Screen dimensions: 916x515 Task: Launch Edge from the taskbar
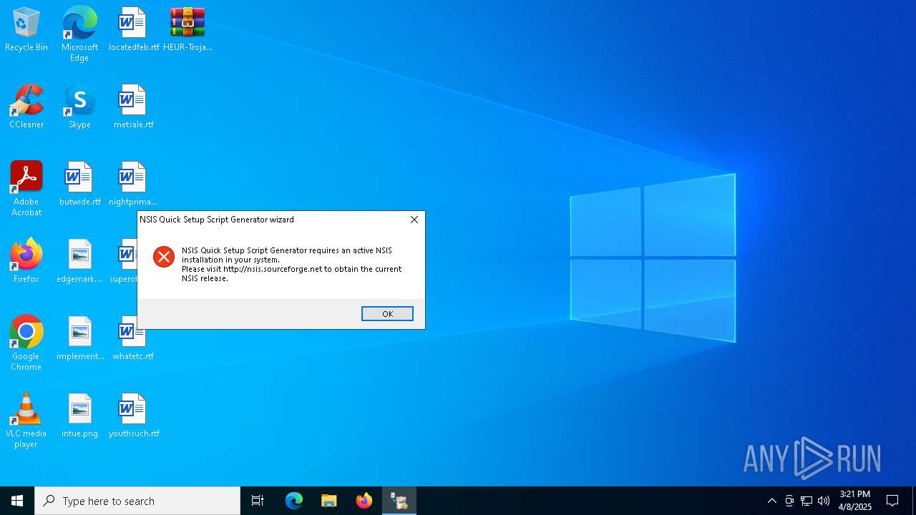click(294, 501)
